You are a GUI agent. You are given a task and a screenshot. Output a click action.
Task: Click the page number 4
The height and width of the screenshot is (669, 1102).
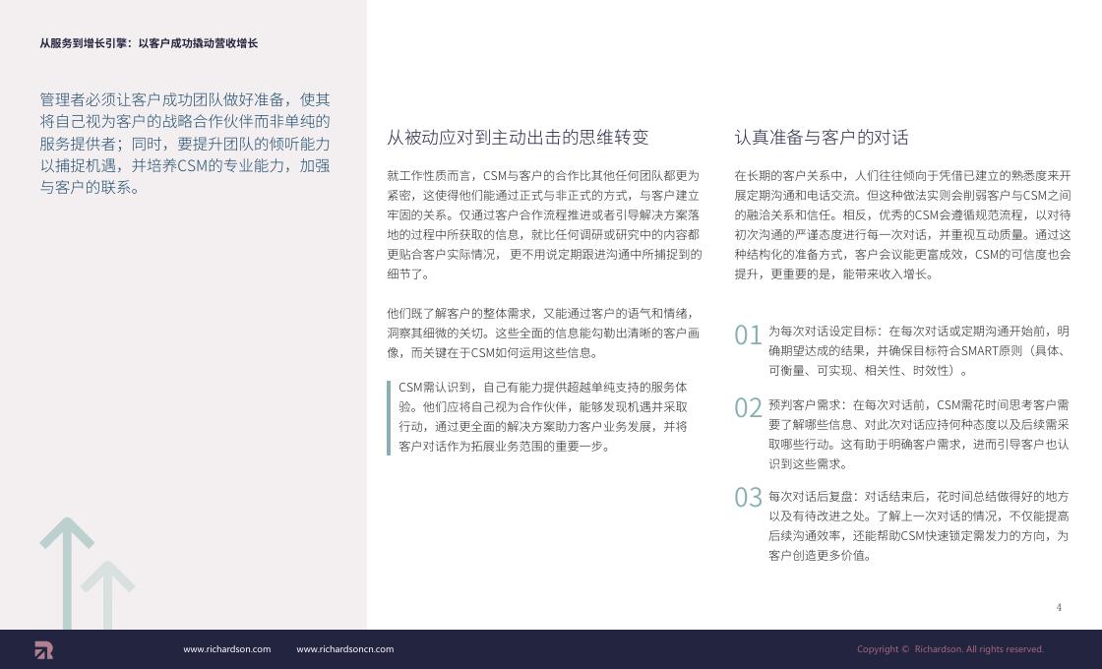pos(1059,608)
